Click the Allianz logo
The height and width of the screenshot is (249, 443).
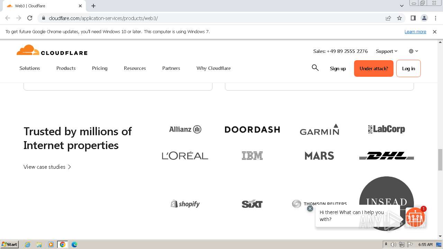coord(185,129)
